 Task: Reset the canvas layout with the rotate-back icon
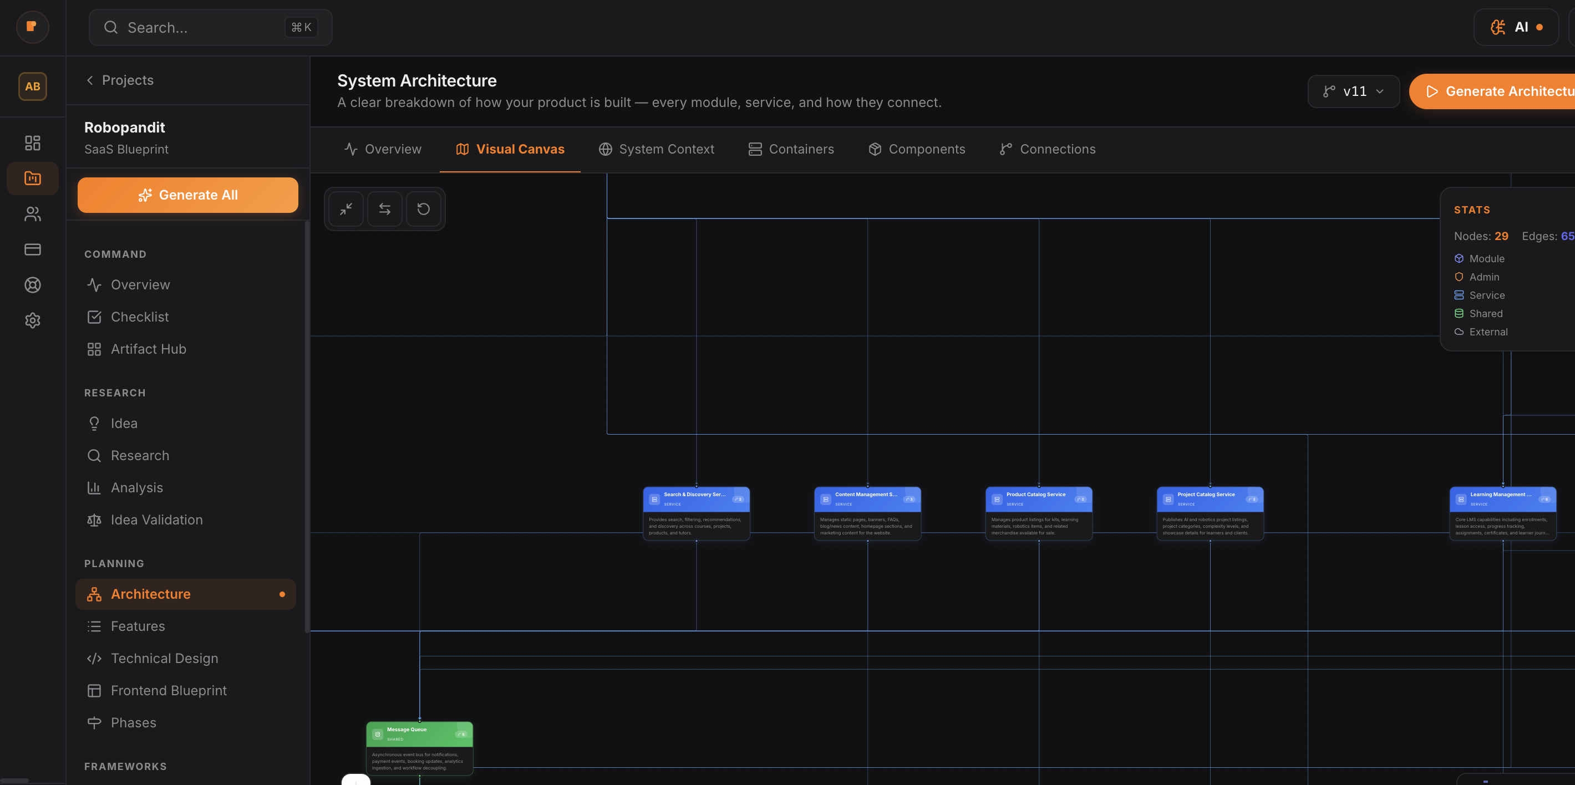(424, 208)
